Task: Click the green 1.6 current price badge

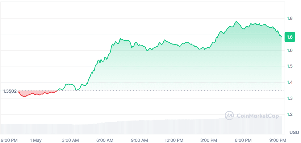Action: pos(290,37)
